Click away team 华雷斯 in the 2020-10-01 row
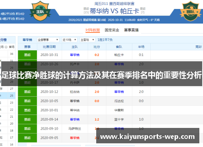The image size is (203, 147). (x=119, y=110)
